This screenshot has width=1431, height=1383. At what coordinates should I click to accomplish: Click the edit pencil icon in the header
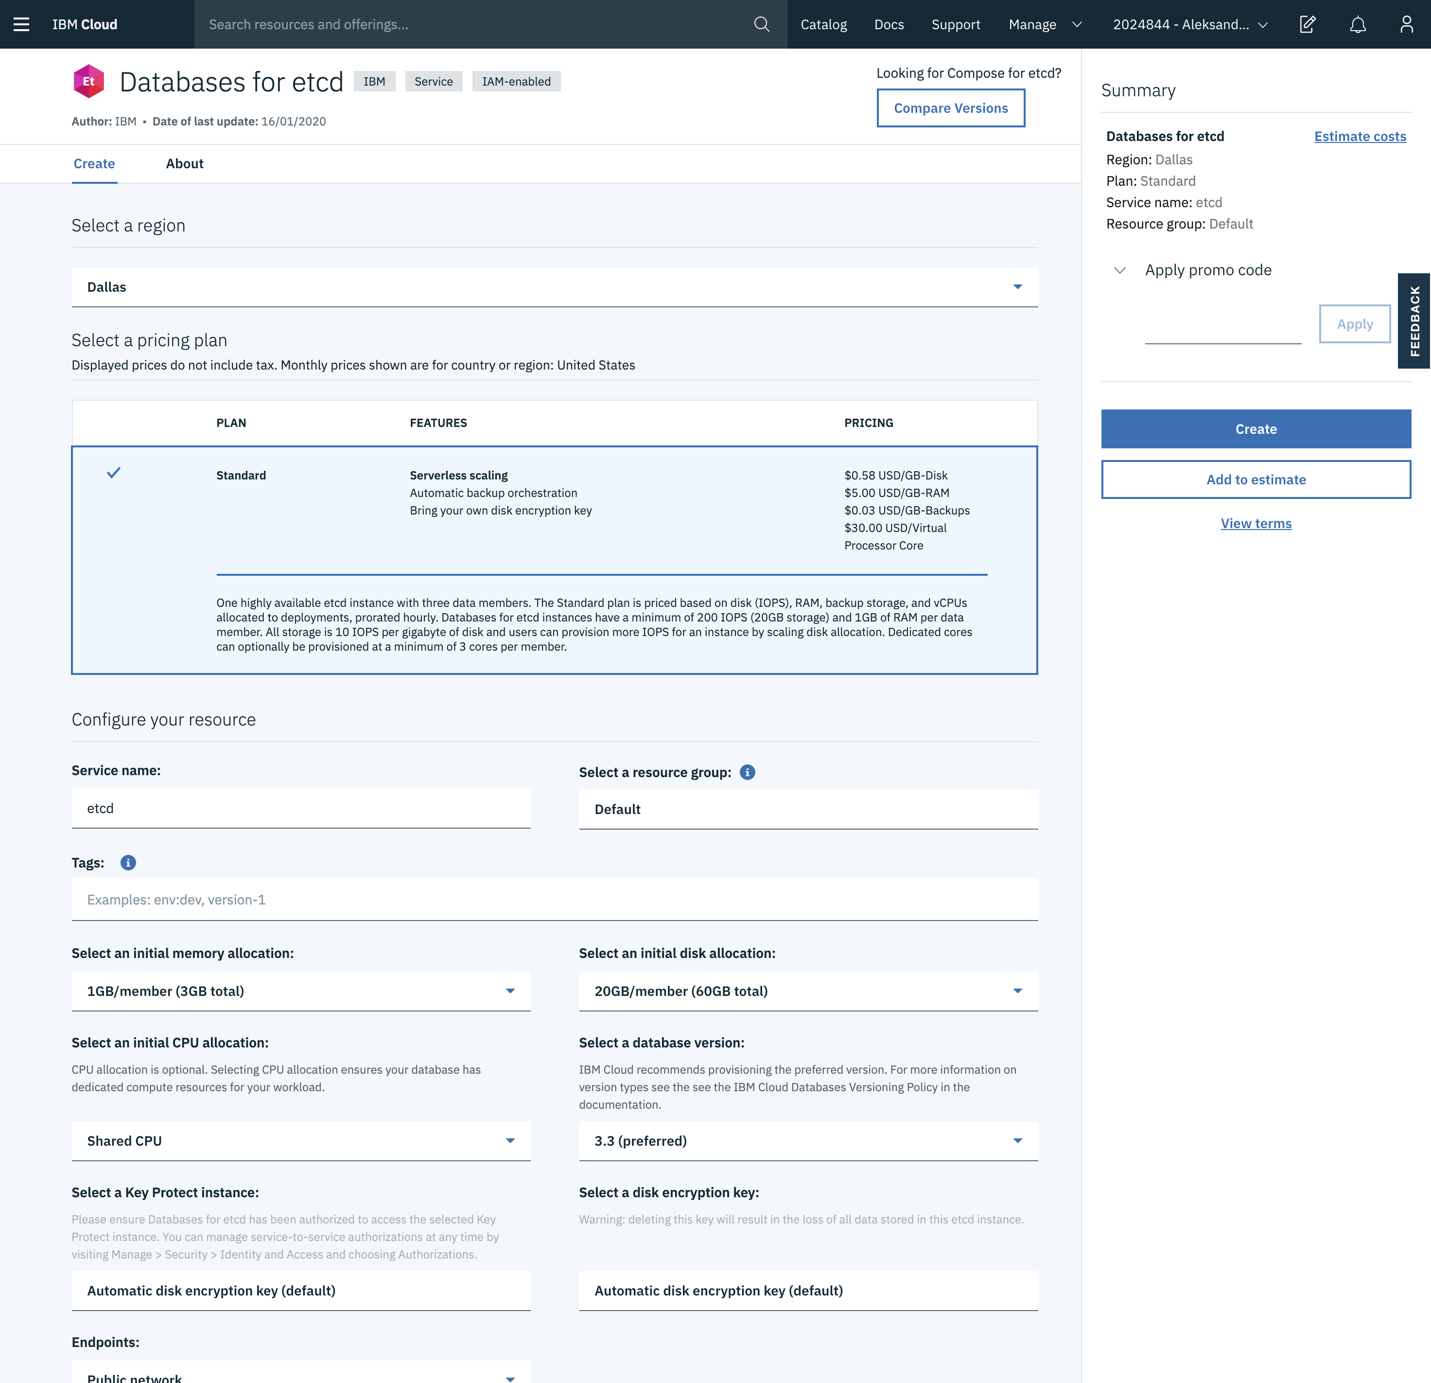coord(1308,24)
